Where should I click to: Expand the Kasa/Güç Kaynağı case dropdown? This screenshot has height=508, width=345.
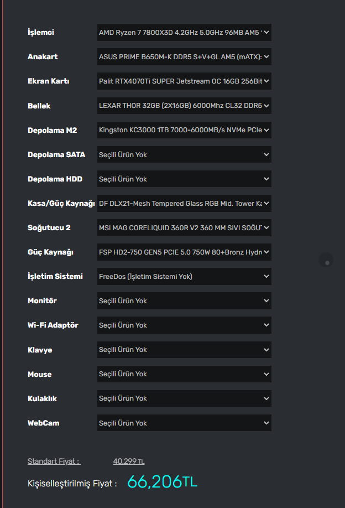pos(184,203)
